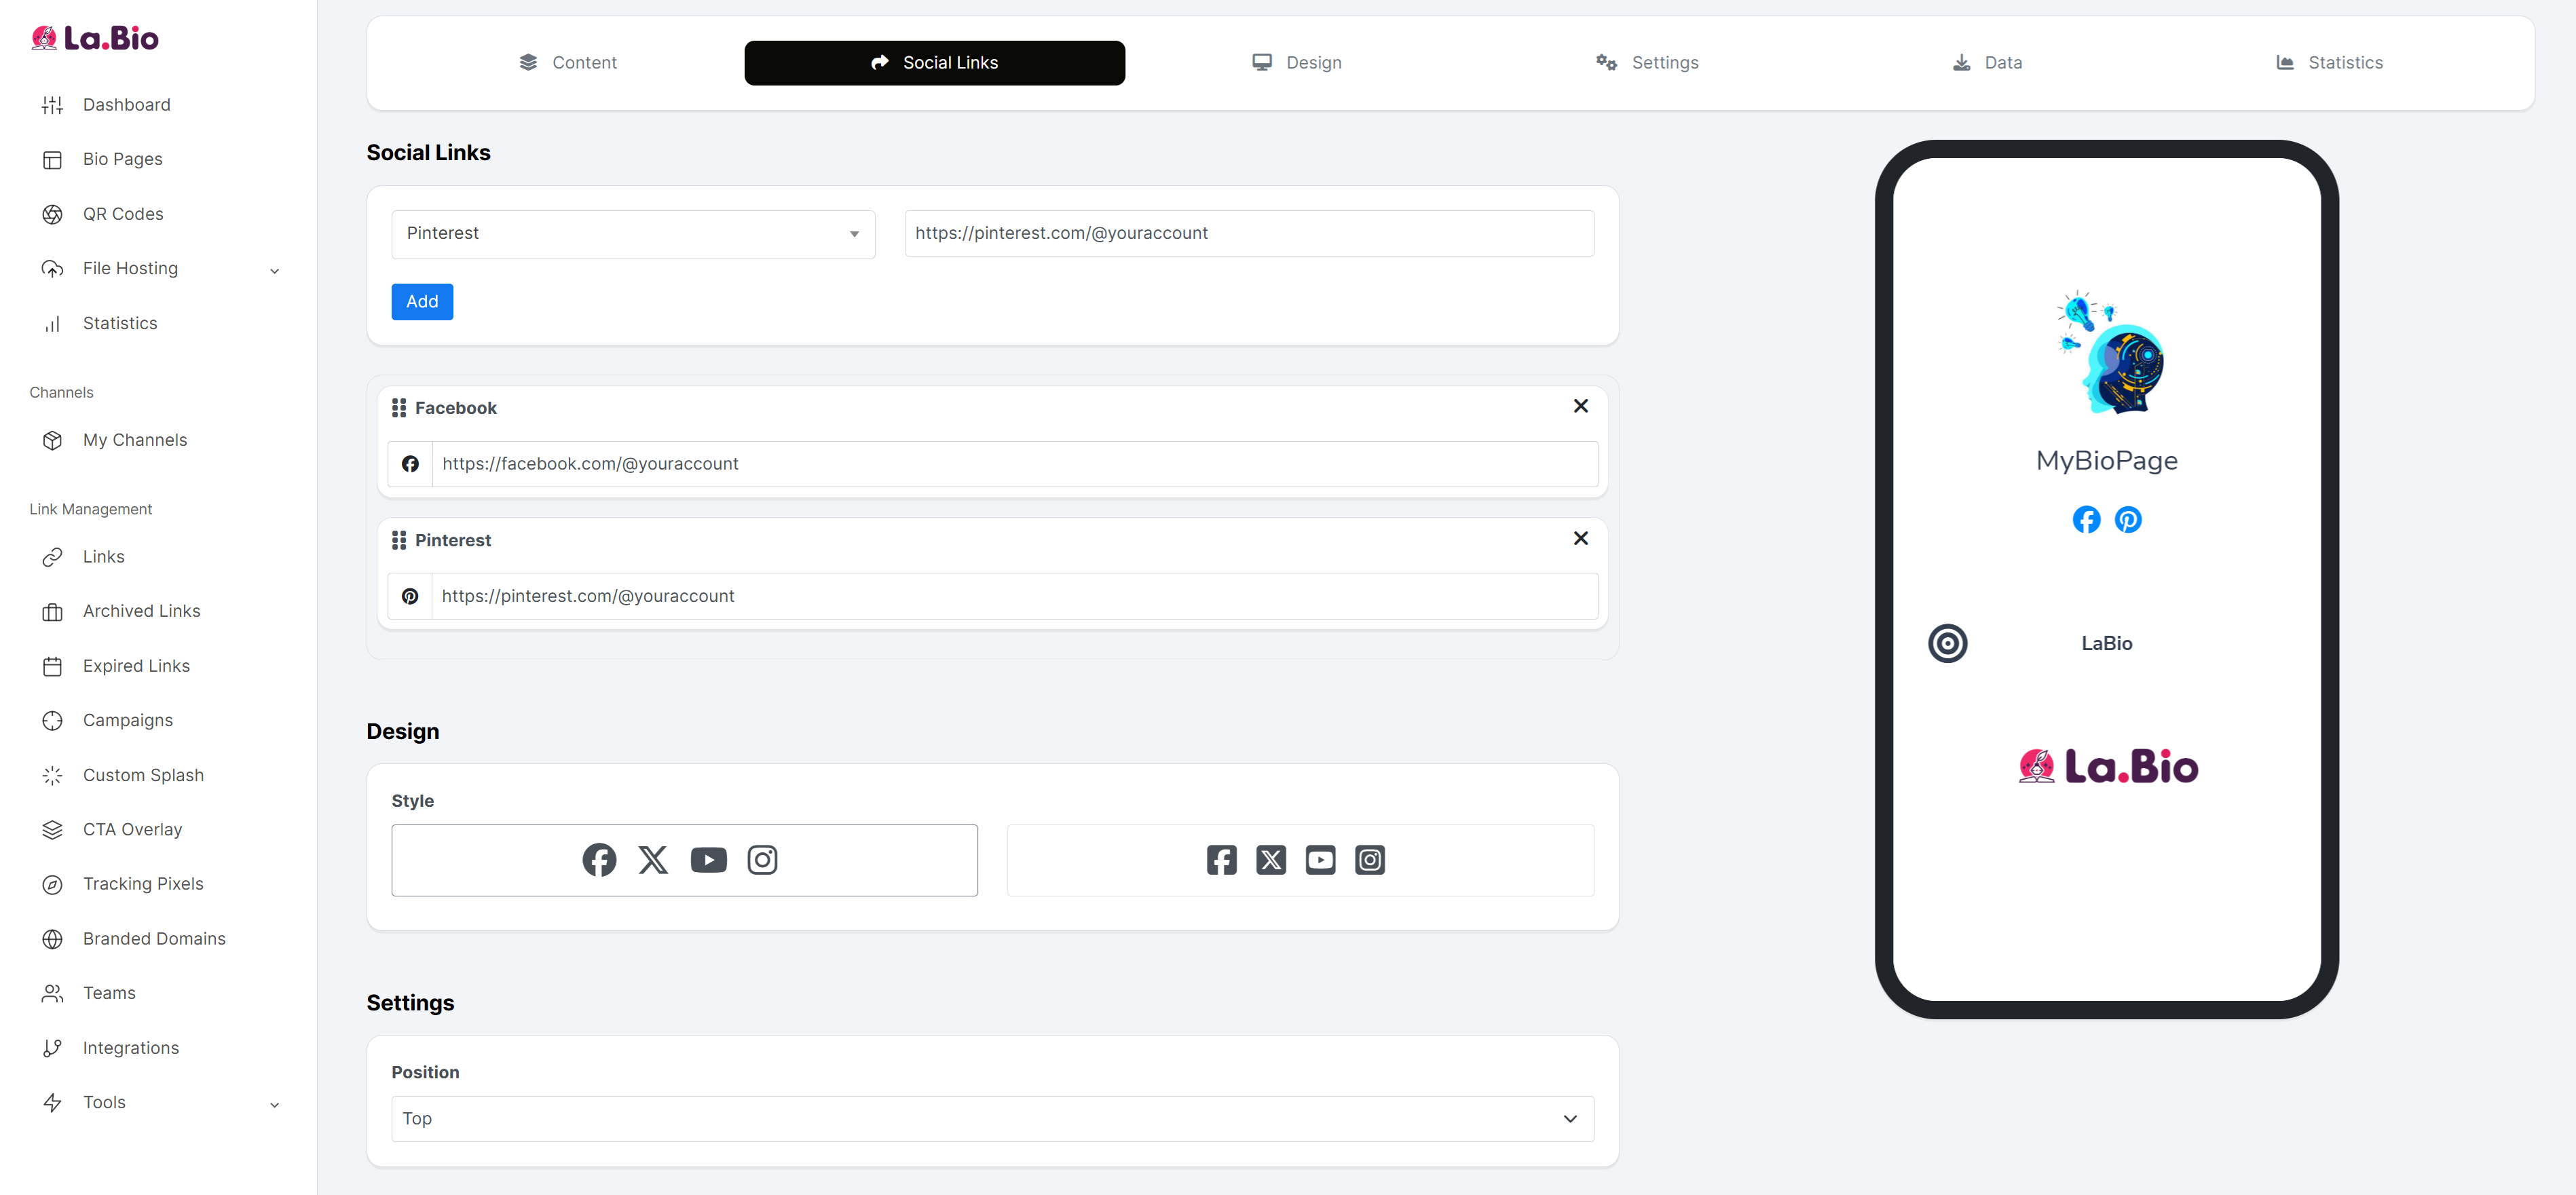Image resolution: width=2576 pixels, height=1195 pixels.
Task: Open Tracking Pixels in the sidebar
Action: [142, 884]
